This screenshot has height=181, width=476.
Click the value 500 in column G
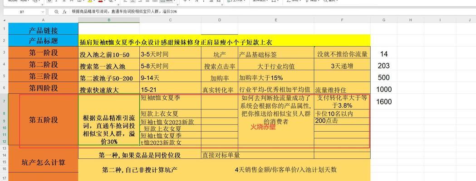coord(384,77)
